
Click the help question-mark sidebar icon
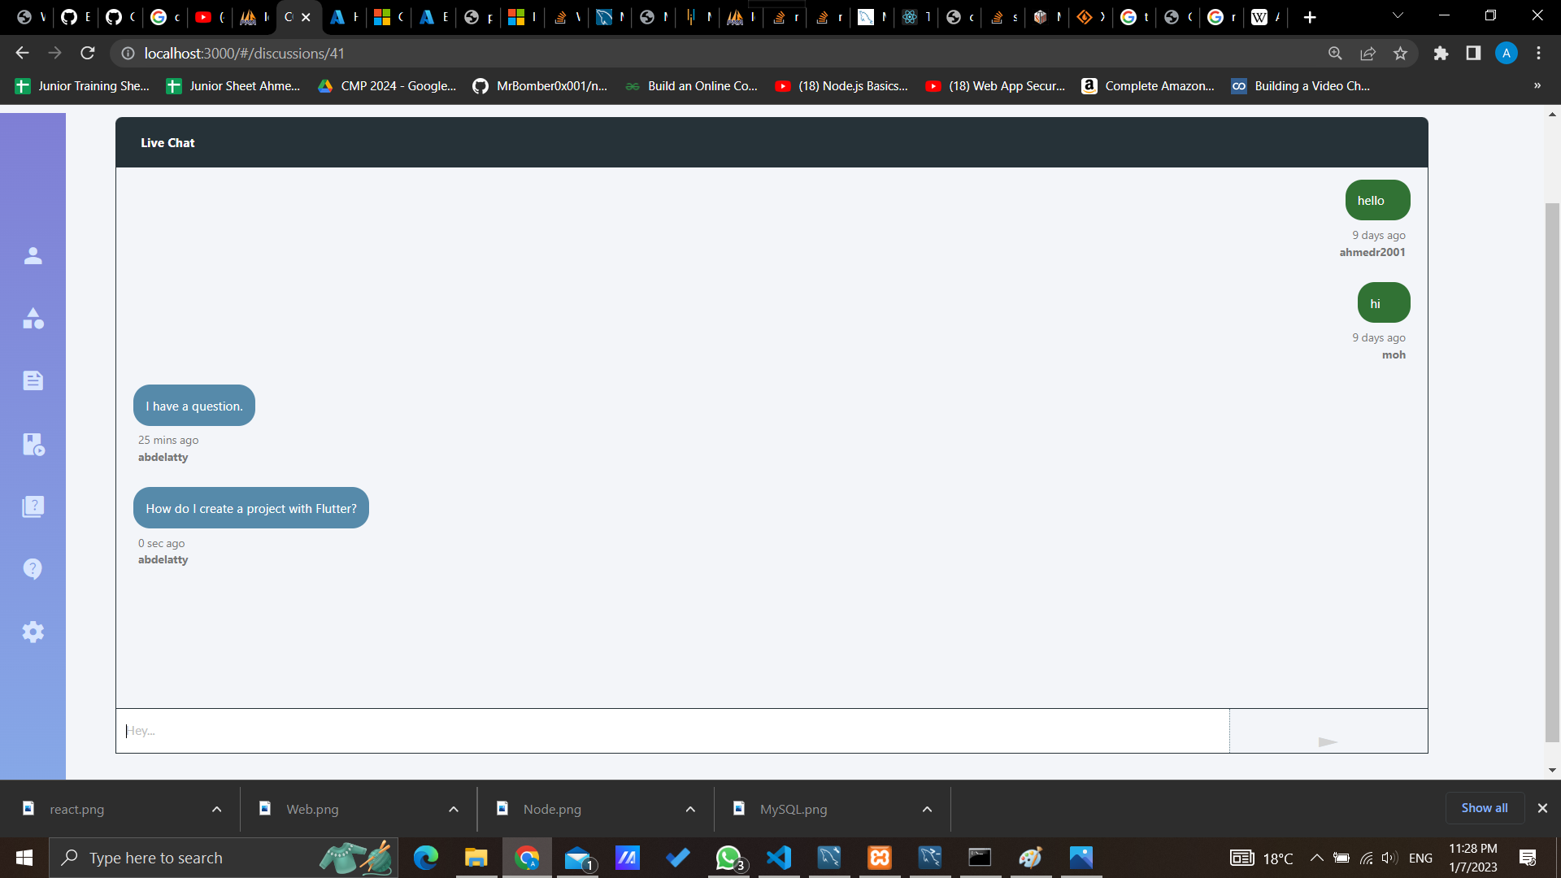tap(33, 569)
